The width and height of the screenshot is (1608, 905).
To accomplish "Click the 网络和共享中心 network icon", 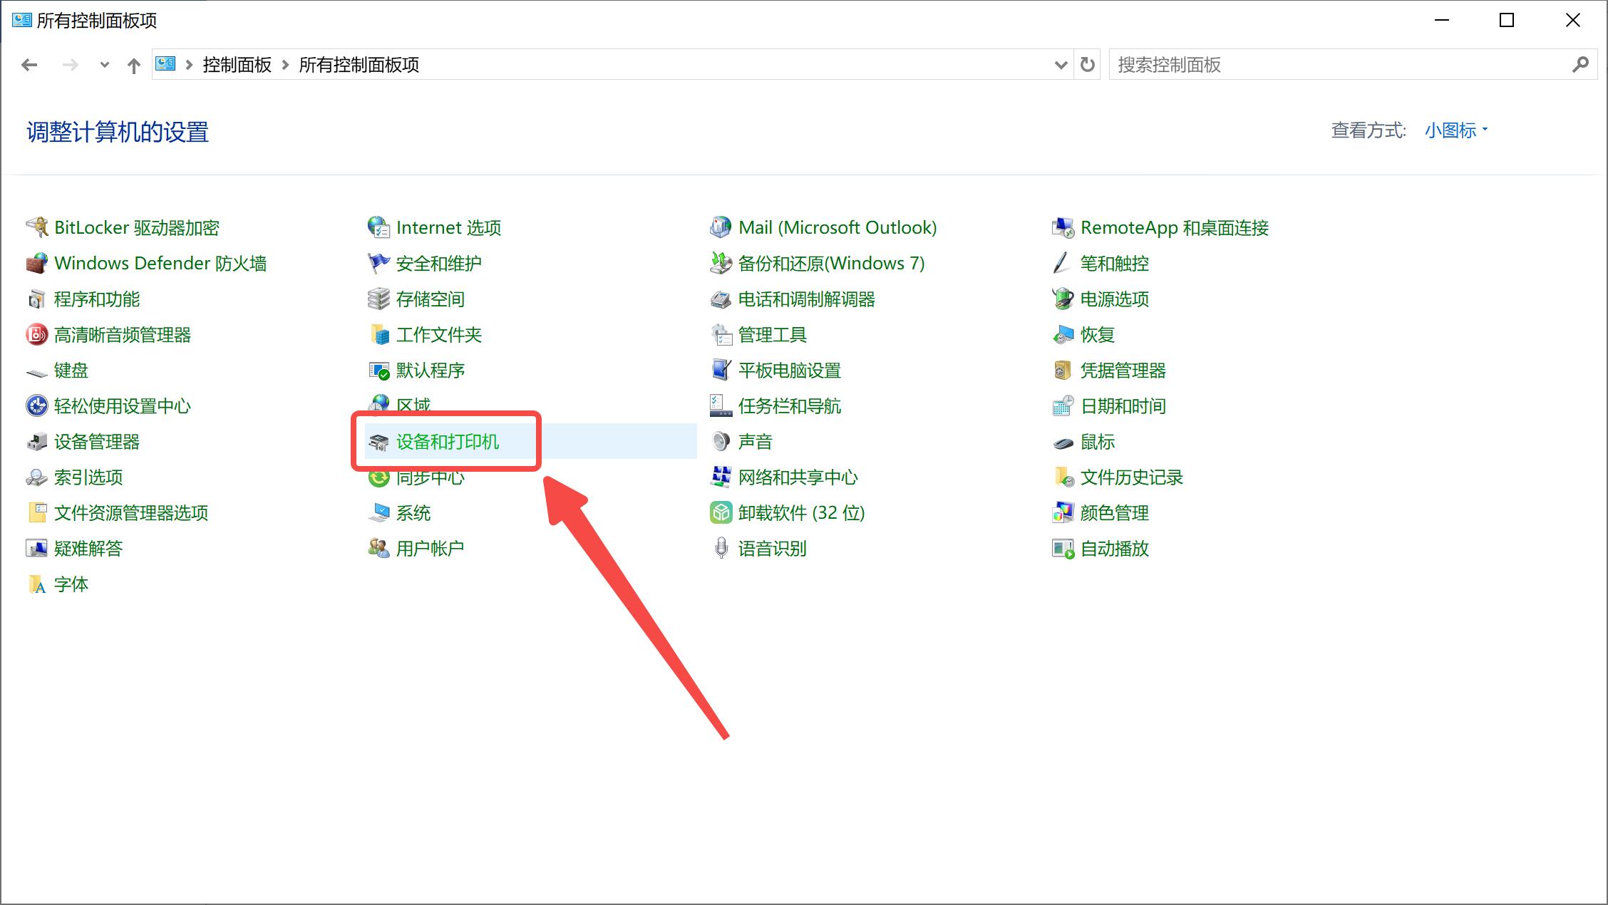I will [x=721, y=477].
